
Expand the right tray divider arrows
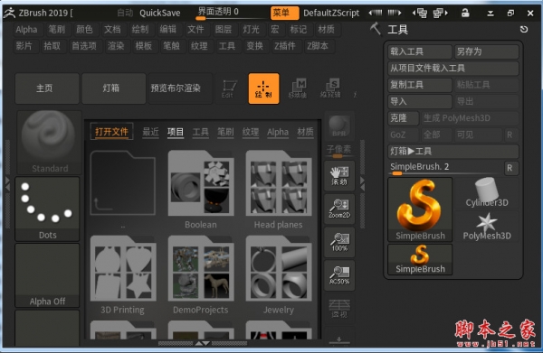point(363,184)
